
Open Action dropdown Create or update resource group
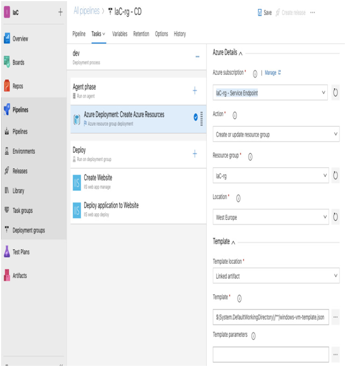pyautogui.click(x=276, y=134)
